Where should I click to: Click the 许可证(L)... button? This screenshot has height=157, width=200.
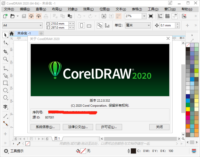tap(109, 127)
